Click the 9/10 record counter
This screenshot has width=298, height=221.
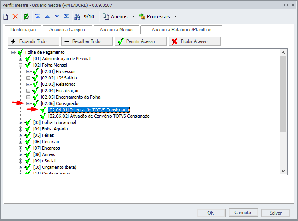coord(89,17)
